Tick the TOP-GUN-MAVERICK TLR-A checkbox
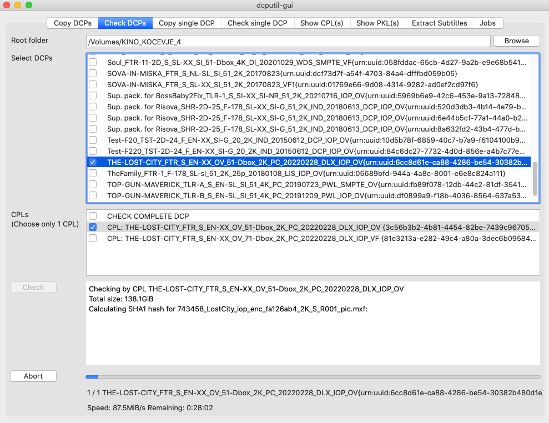The height and width of the screenshot is (423, 549). point(93,184)
